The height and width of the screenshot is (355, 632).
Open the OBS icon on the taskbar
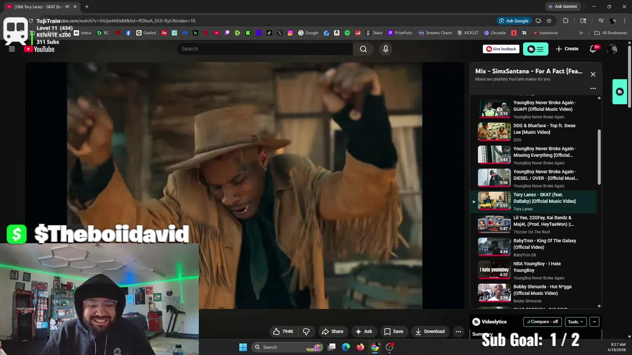tap(389, 347)
